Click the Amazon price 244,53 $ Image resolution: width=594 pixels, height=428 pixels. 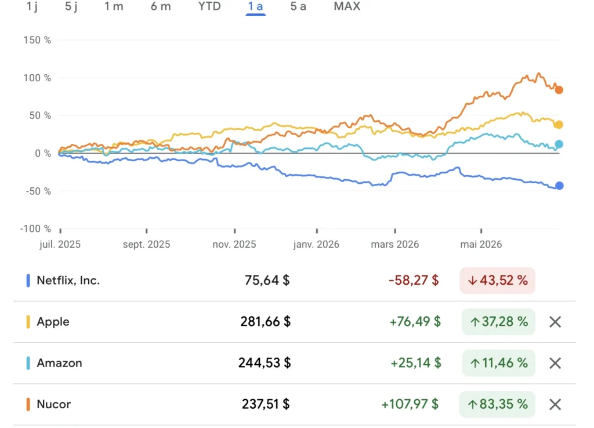click(x=265, y=363)
